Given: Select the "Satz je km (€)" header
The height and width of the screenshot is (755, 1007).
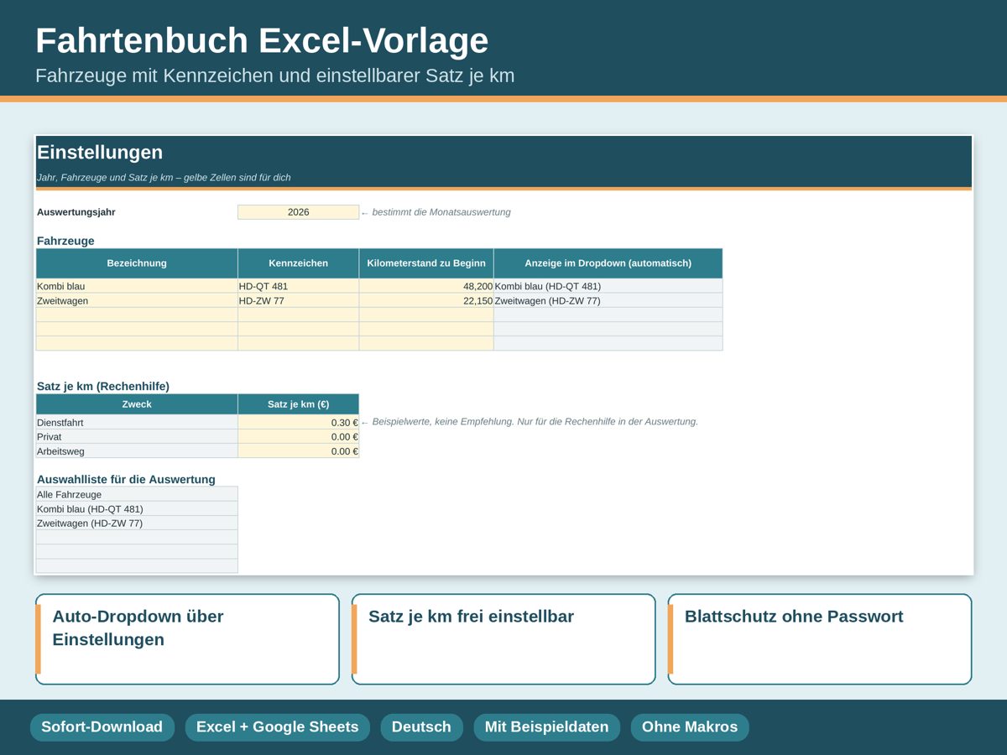Looking at the screenshot, I should coord(298,404).
